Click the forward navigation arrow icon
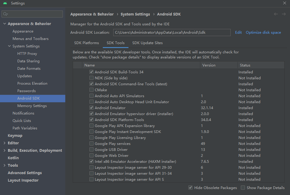The height and width of the screenshot is (195, 290). (x=283, y=14)
